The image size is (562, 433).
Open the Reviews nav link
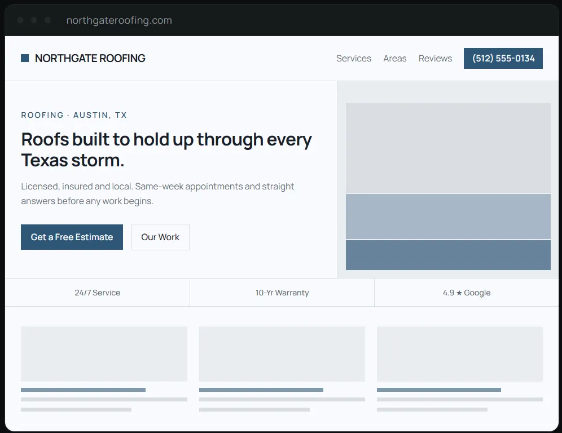(435, 59)
